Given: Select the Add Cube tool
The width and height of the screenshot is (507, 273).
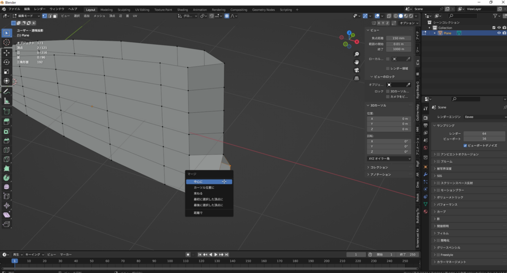Looking at the screenshot, I should point(7,111).
